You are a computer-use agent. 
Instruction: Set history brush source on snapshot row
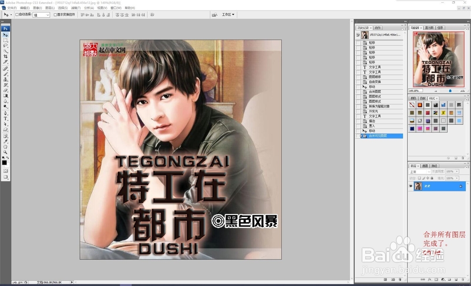(358, 35)
